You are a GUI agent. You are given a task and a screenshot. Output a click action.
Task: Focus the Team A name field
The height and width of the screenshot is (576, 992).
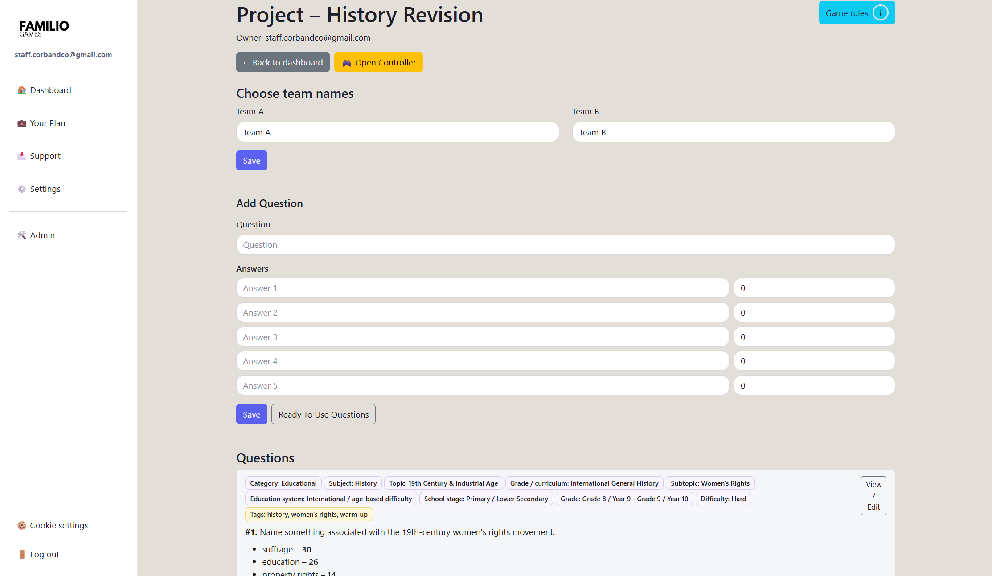click(x=397, y=132)
